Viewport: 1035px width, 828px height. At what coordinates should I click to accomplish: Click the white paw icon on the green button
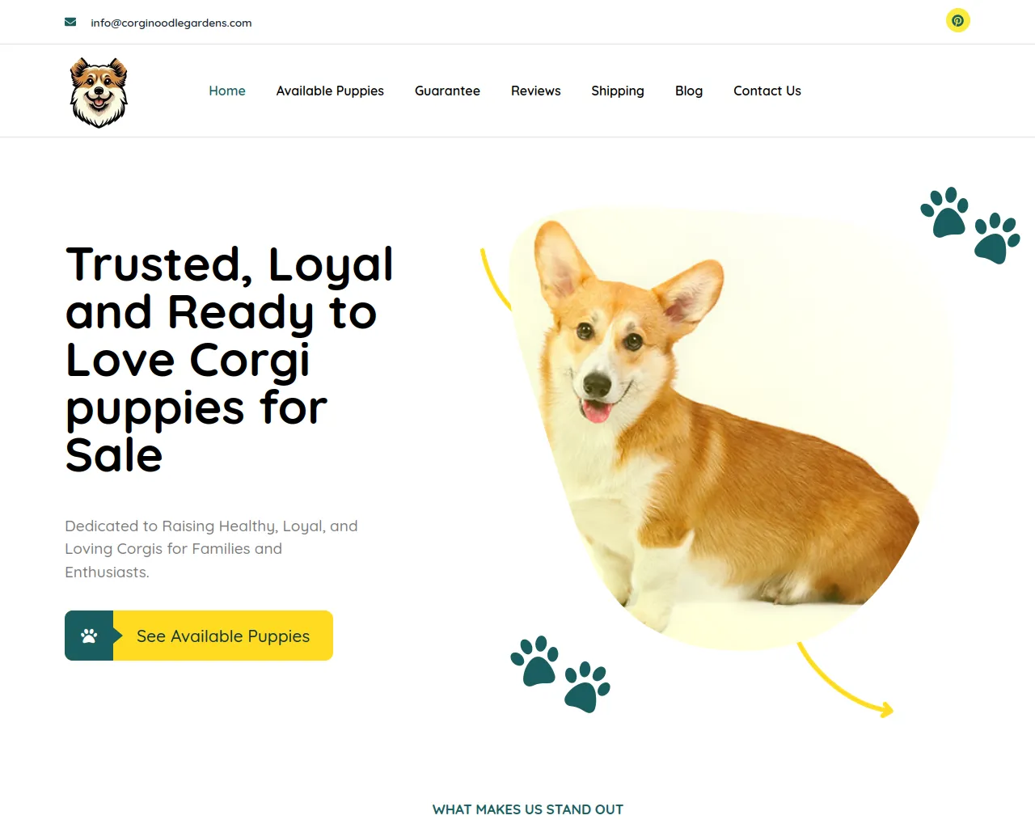(89, 636)
